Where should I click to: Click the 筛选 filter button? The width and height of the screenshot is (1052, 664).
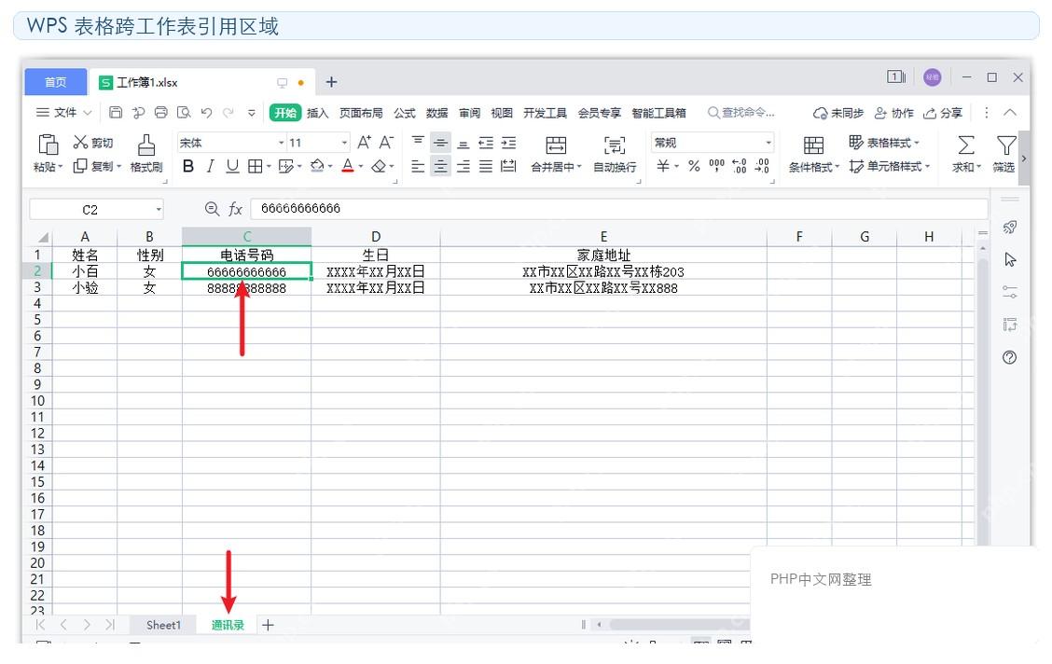[1004, 154]
